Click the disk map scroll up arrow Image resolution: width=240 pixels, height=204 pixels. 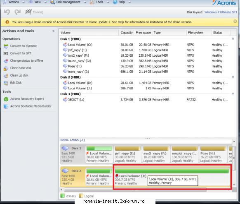pyautogui.click(x=234, y=141)
